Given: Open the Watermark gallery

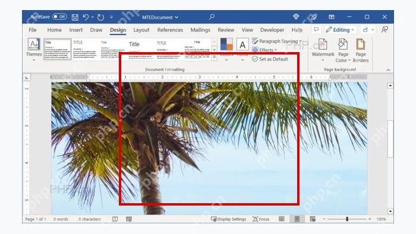Looking at the screenshot, I should (x=323, y=50).
